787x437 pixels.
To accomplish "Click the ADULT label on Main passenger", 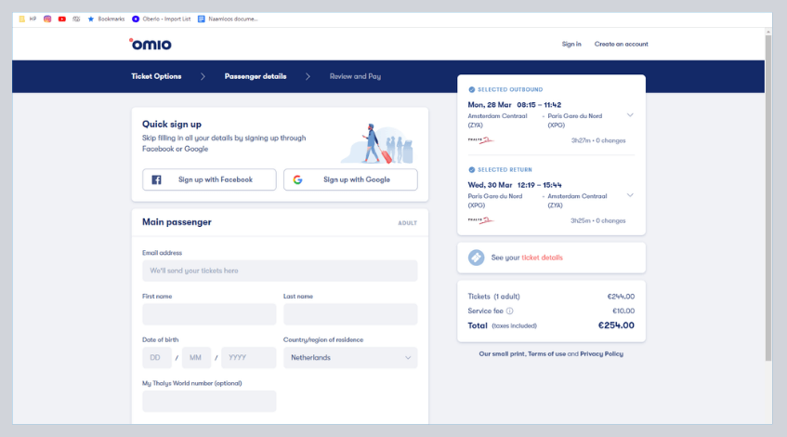I will (408, 223).
